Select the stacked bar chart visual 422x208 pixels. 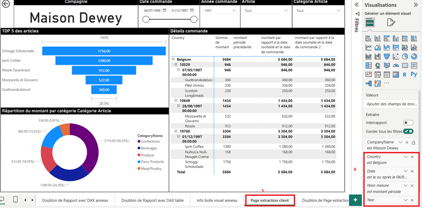click(368, 38)
